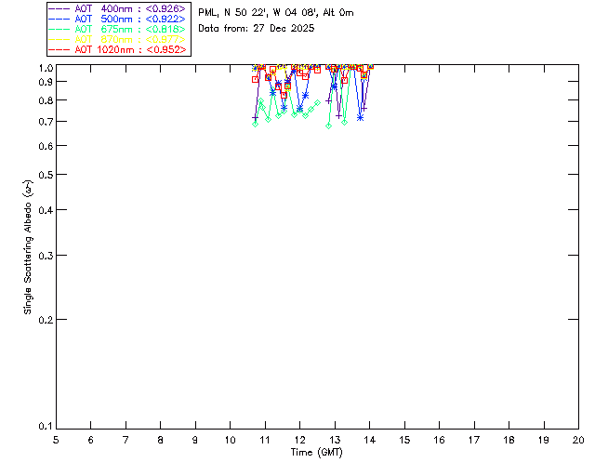
Task: Select the legend entry 'AOT 1020nm : <0.952>'
Action: pyautogui.click(x=117, y=49)
